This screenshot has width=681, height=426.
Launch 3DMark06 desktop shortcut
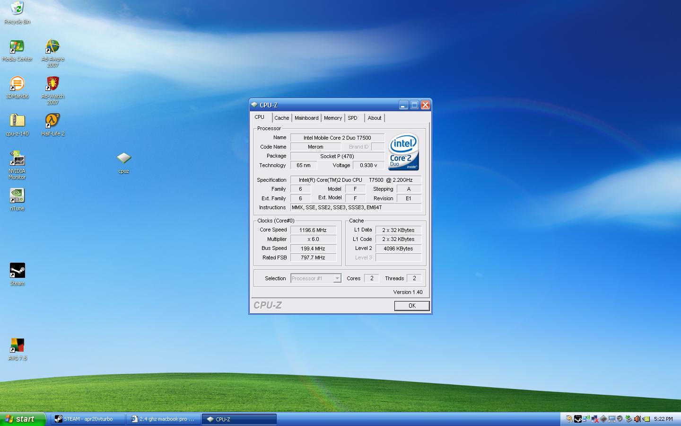click(x=17, y=88)
